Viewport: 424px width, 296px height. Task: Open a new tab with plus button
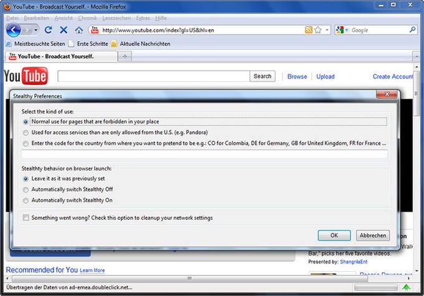point(125,56)
